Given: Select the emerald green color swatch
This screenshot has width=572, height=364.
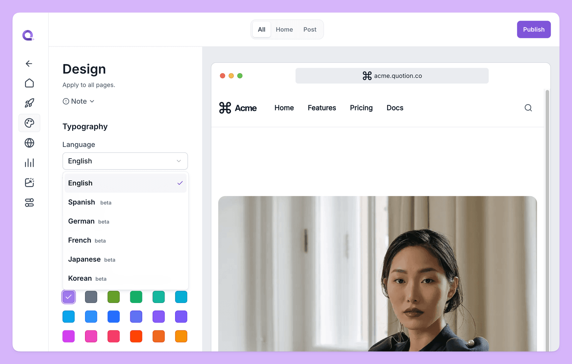Looking at the screenshot, I should coord(136,297).
